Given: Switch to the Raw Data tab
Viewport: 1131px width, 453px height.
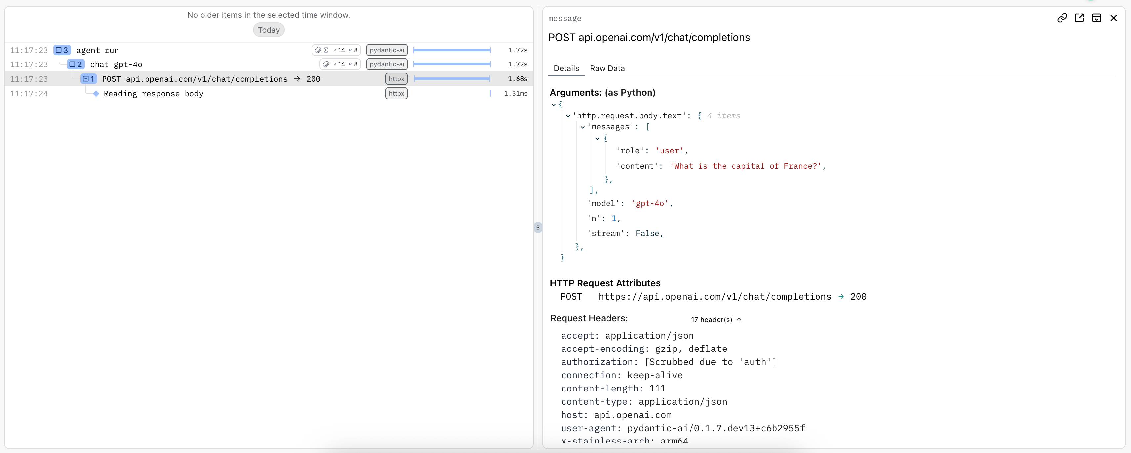Looking at the screenshot, I should pos(607,68).
